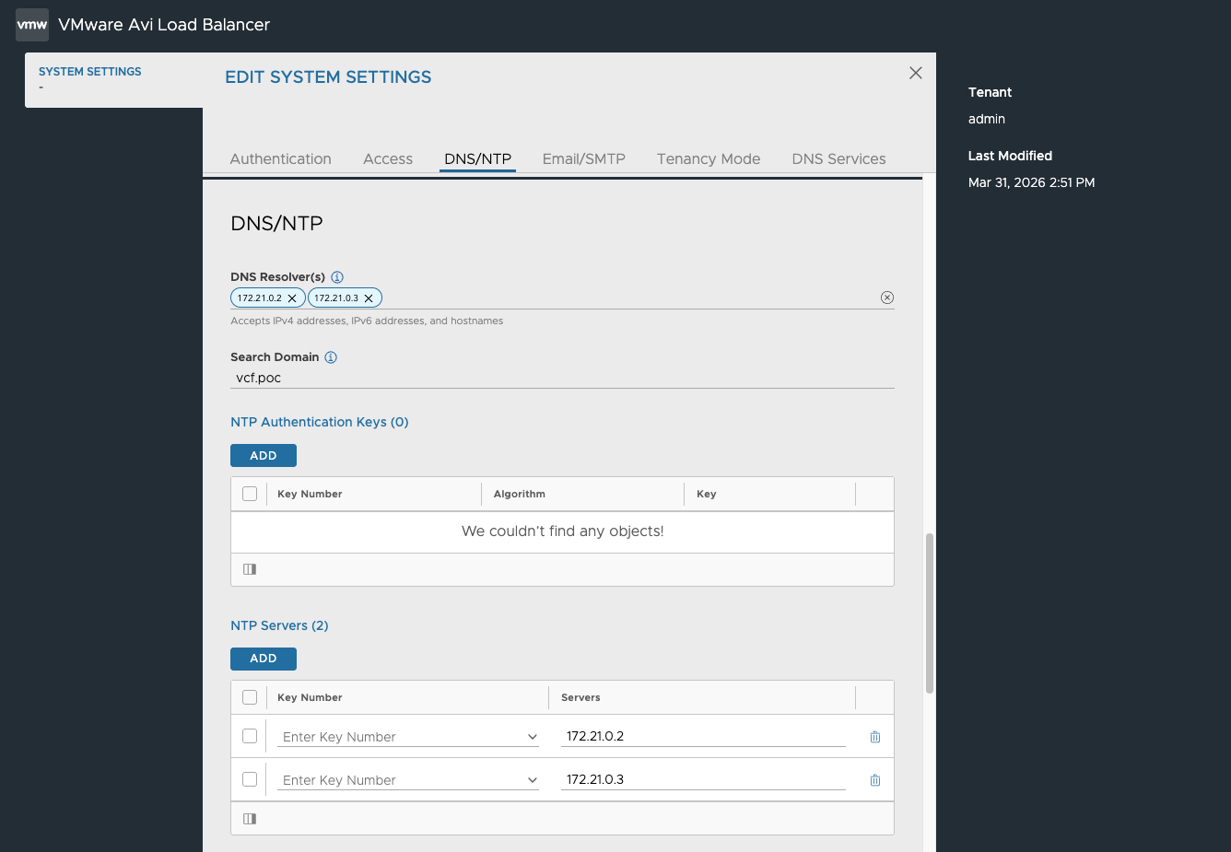Open column settings under NTP Authentication Keys table
The image size is (1231, 852).
point(250,569)
